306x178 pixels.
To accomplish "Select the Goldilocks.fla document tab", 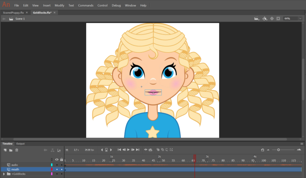I will point(42,13).
